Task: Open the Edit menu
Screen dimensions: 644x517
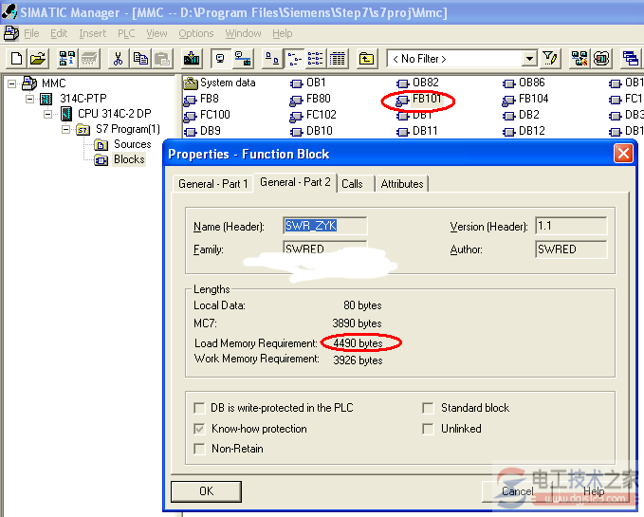Action: (x=59, y=33)
